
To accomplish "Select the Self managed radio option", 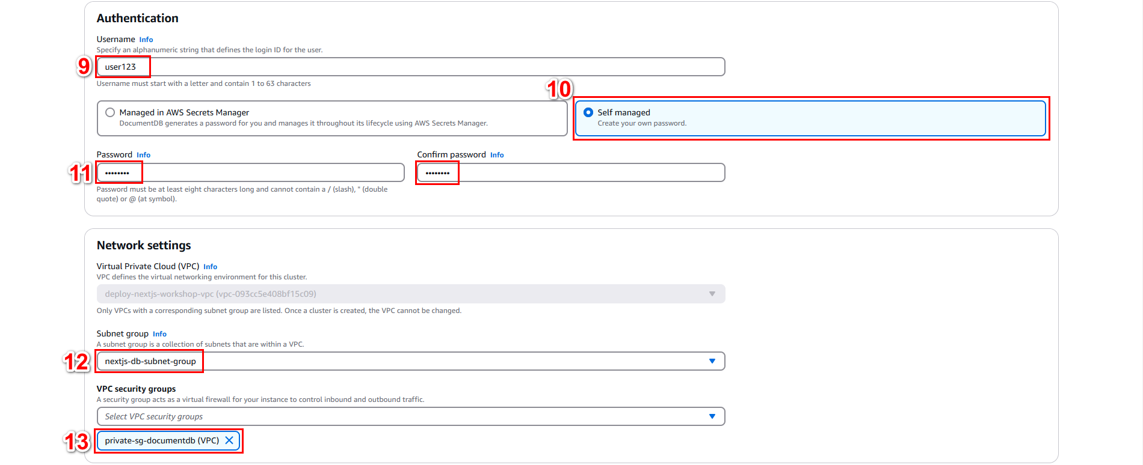I will [x=810, y=118].
